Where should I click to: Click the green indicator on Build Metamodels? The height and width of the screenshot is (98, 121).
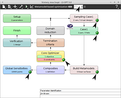[x=97, y=72]
